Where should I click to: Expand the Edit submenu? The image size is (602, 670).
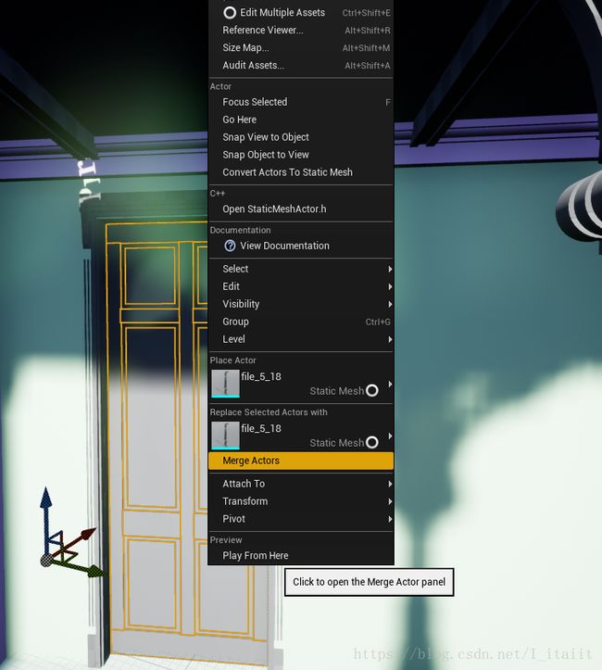point(301,286)
